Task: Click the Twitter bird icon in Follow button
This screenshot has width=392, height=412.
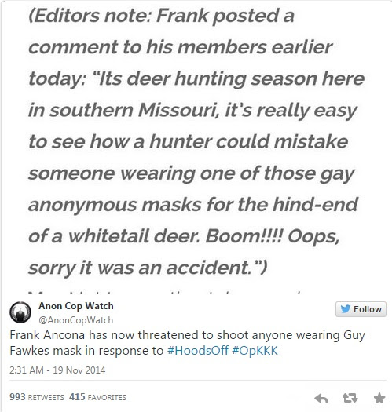Action: pyautogui.click(x=345, y=309)
